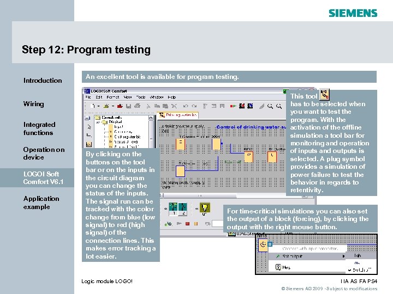The width and height of the screenshot is (393, 294).
Task: Open the File menu
Action: 88,97
